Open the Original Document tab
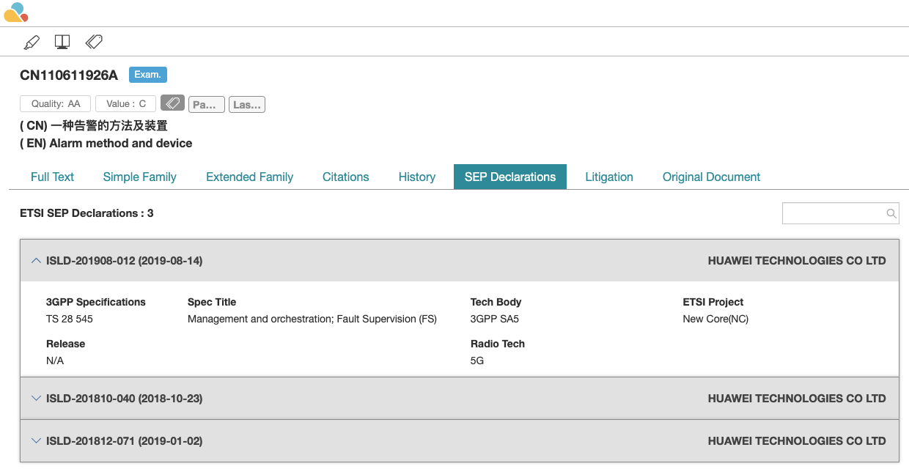Screen dimensions: 909x469 coord(711,177)
